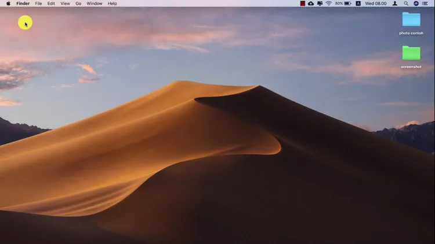Open the Finder application menu

point(23,3)
